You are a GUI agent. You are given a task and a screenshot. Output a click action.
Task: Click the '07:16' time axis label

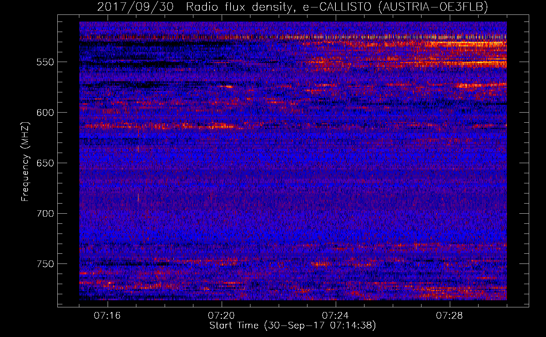(x=107, y=316)
